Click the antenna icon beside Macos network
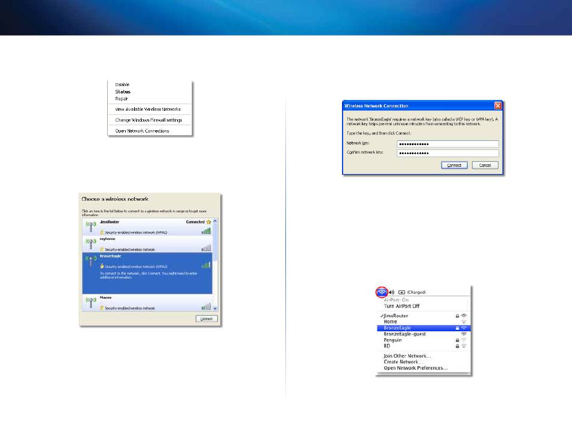 coord(90,302)
